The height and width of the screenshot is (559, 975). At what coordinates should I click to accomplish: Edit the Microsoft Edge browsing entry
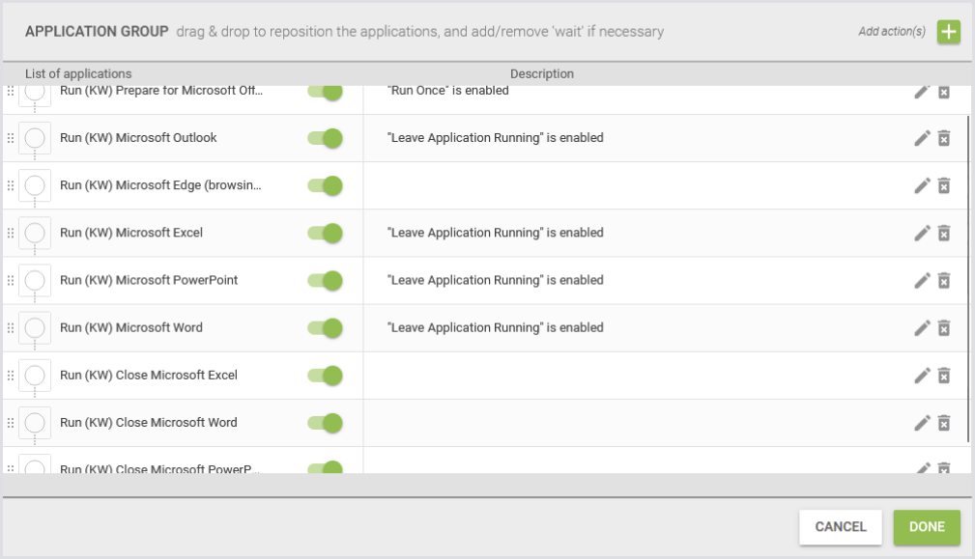tap(922, 185)
